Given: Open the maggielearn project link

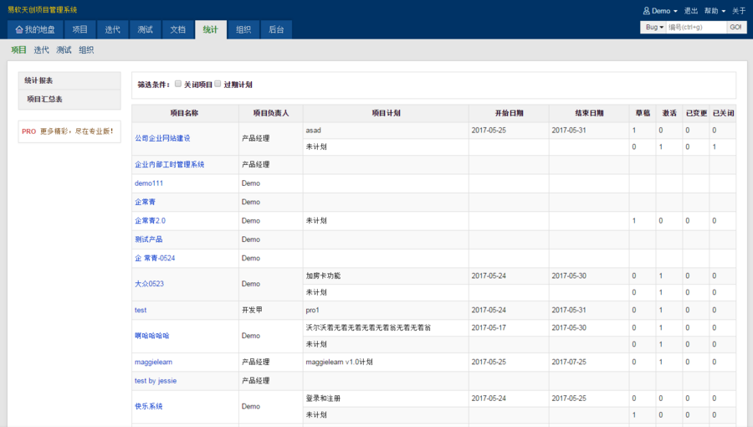Looking at the screenshot, I should pos(153,363).
